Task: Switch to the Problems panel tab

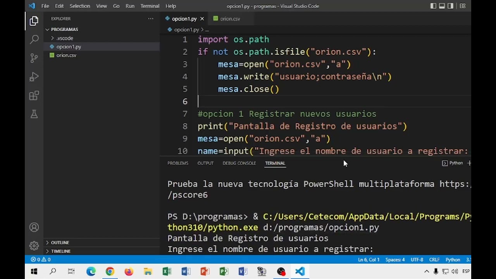Action: tap(178, 163)
